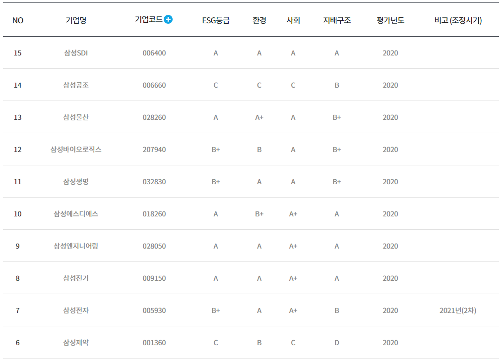Click row number 6

click(x=18, y=343)
